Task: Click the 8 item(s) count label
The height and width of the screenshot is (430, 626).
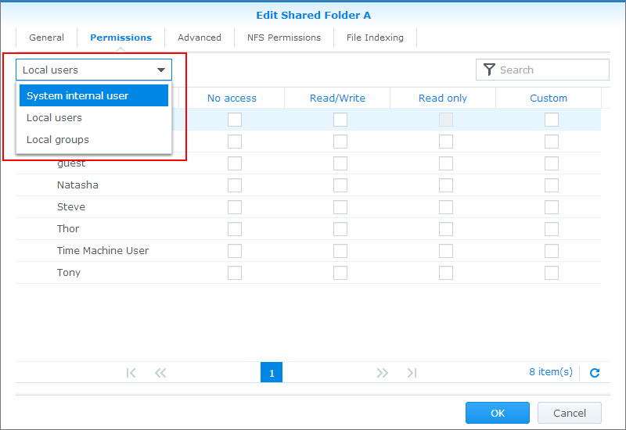Action: pos(551,372)
